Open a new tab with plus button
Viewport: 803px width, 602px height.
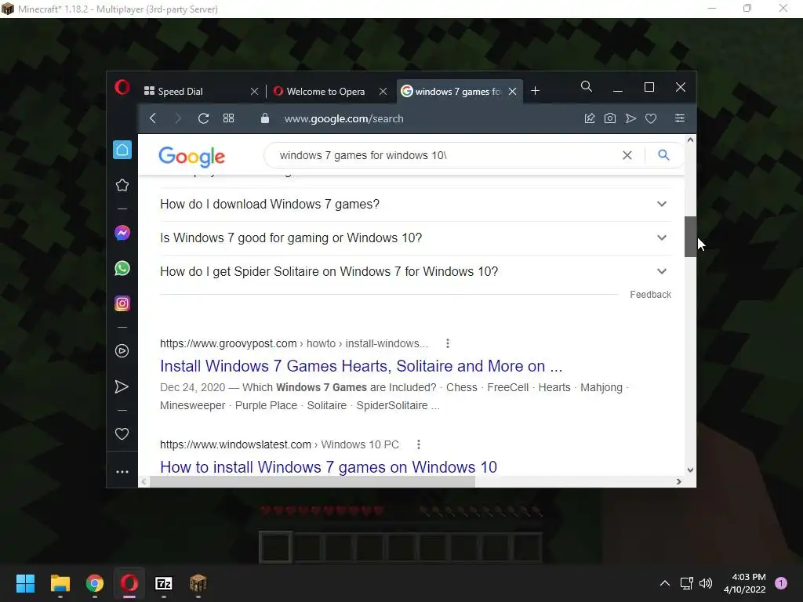click(535, 91)
